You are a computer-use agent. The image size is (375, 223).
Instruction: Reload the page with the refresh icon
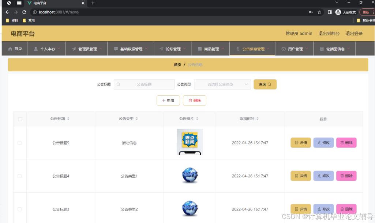coord(24,12)
